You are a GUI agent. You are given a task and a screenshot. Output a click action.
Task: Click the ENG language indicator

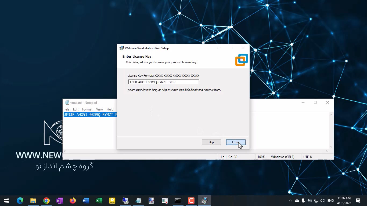(x=331, y=201)
